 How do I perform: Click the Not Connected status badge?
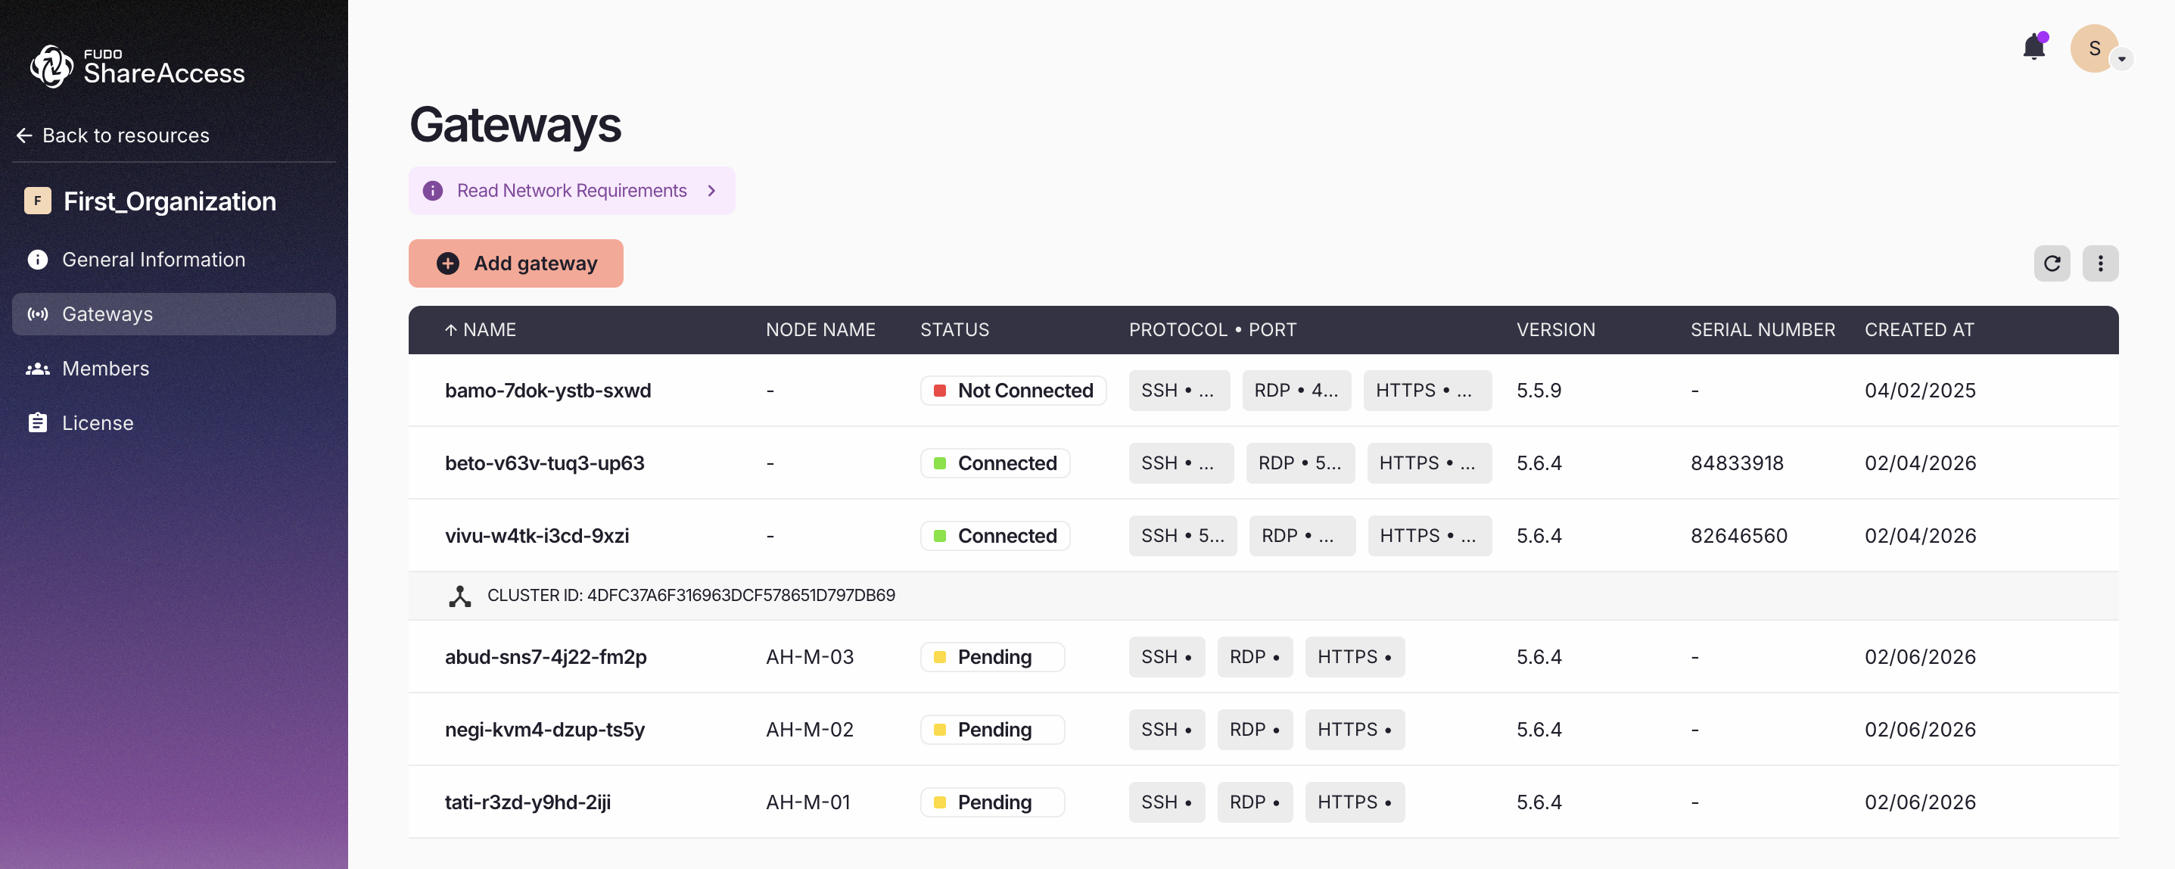1013,391
